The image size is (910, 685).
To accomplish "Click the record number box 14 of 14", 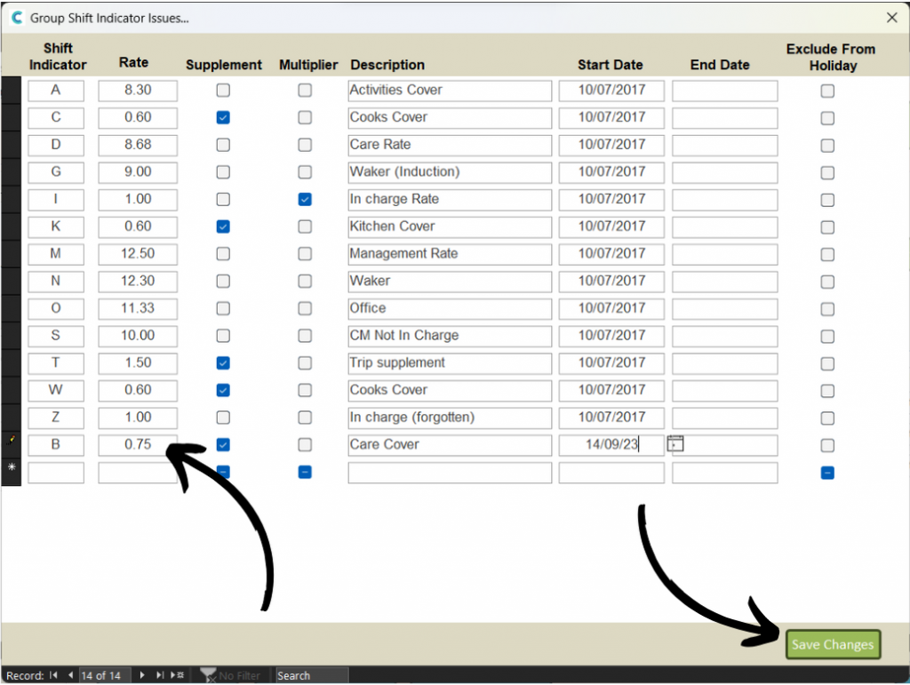I will pyautogui.click(x=105, y=675).
